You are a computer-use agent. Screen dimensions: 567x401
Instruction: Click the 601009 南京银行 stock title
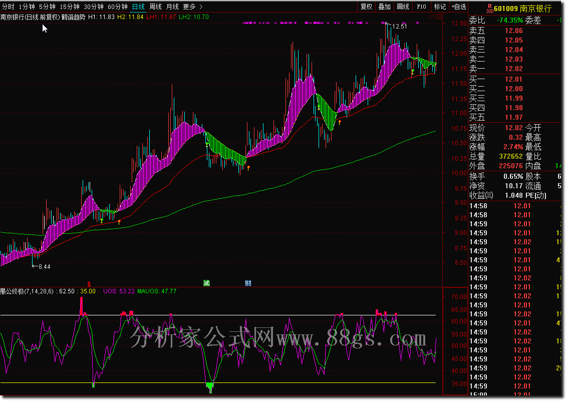(x=522, y=9)
